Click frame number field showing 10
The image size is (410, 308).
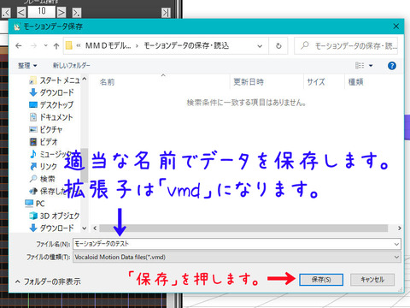(42, 11)
